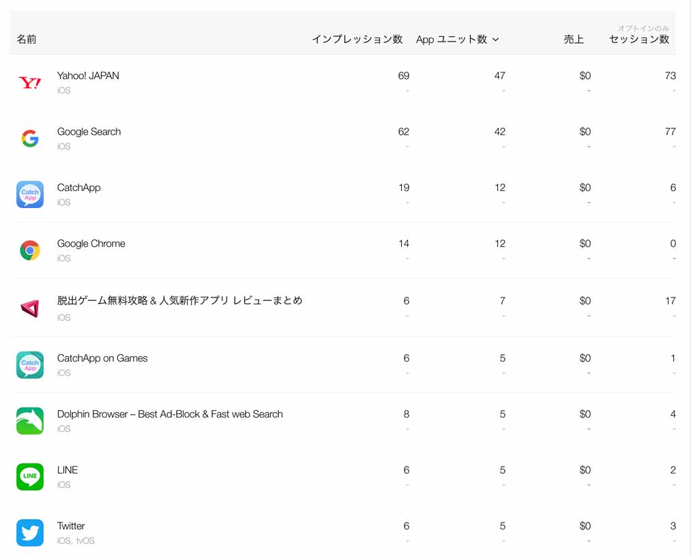Click the 名前 column header

[x=27, y=40]
